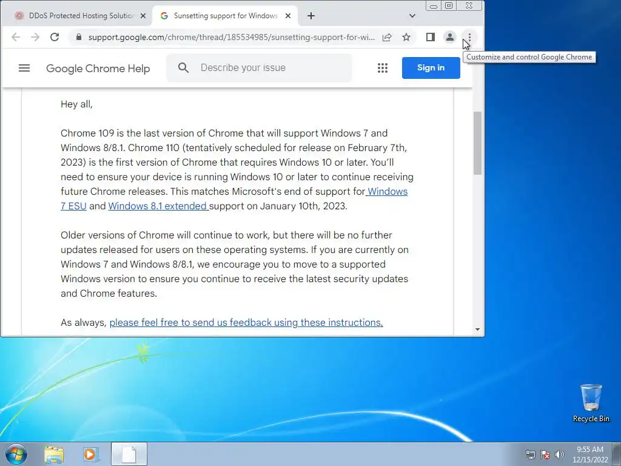This screenshot has height=466, width=621.
Task: Open the Recycle Bin desktop icon
Action: [591, 403]
